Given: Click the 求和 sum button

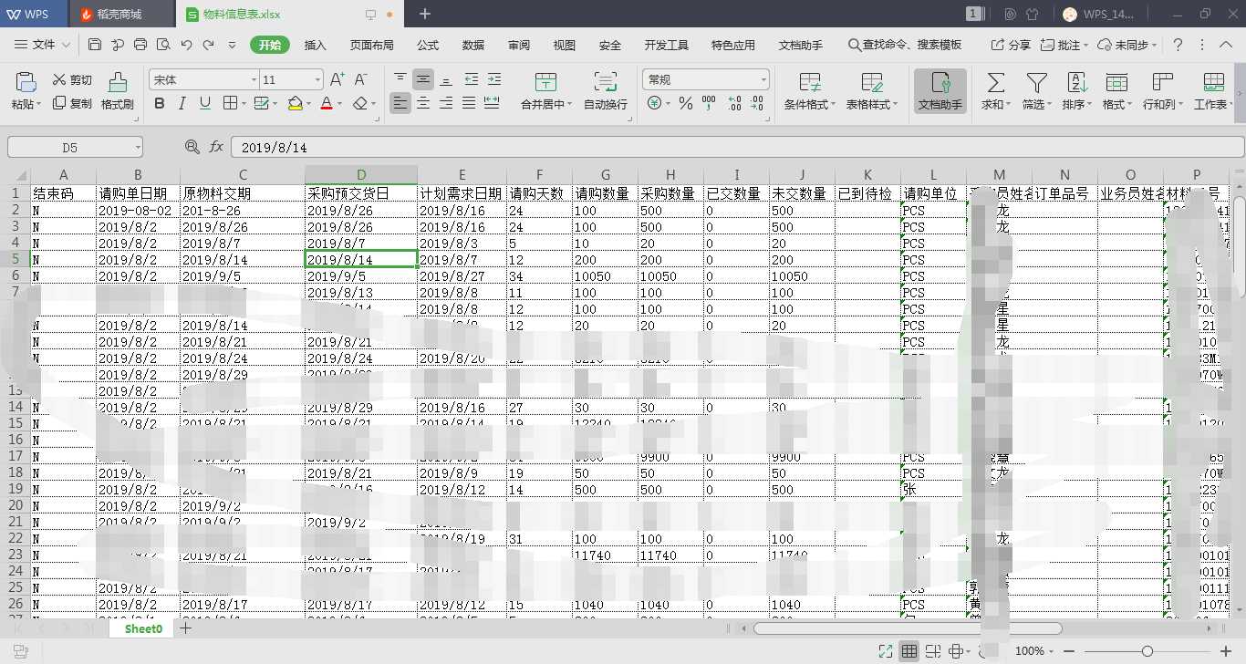Looking at the screenshot, I should tap(995, 91).
